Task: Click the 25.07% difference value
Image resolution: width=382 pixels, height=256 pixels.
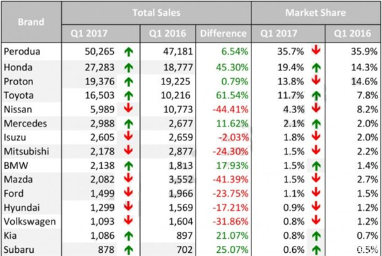Action: click(232, 250)
